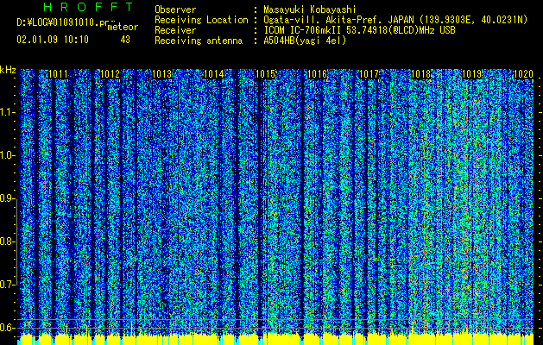The width and height of the screenshot is (543, 345).
Task: Click the 0.7 frequency axis label
Action: [7, 285]
